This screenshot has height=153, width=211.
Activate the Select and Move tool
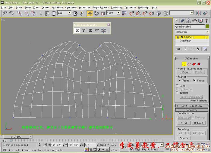coord(90,14)
